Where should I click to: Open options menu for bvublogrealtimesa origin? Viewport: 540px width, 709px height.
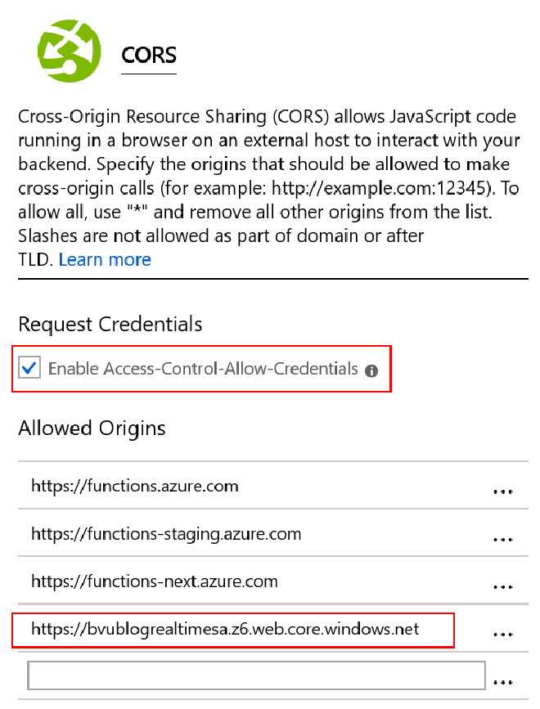pos(502,634)
